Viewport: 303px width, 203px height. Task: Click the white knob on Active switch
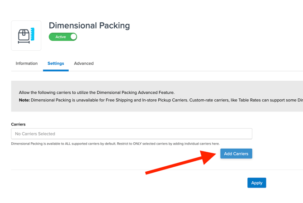point(73,37)
